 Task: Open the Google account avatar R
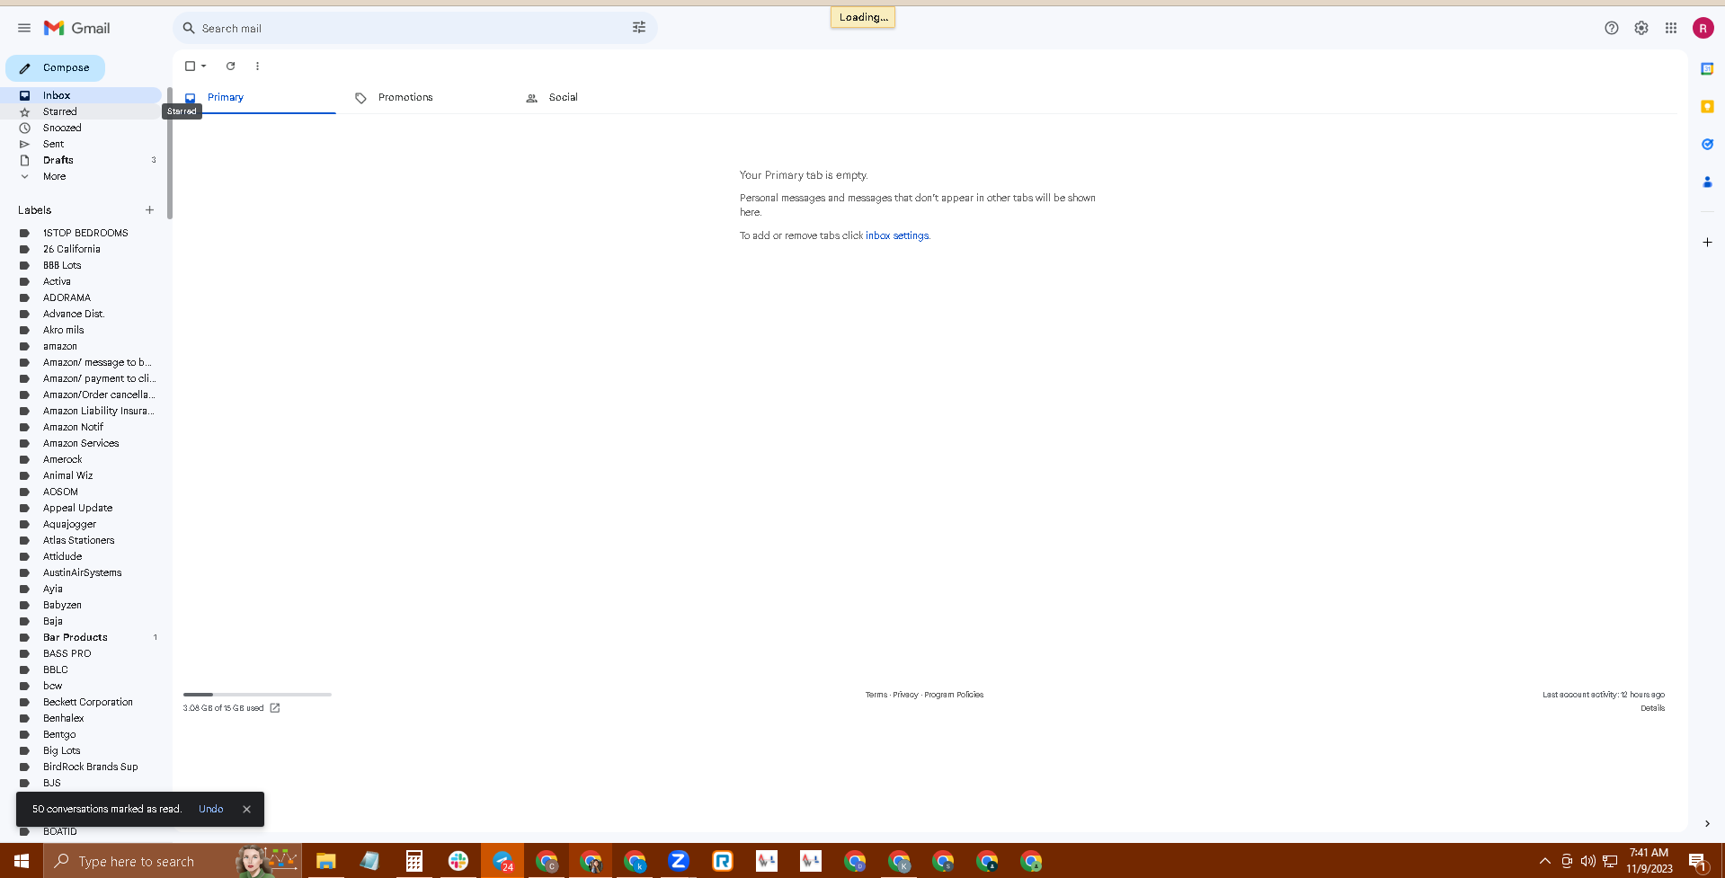coord(1703,28)
